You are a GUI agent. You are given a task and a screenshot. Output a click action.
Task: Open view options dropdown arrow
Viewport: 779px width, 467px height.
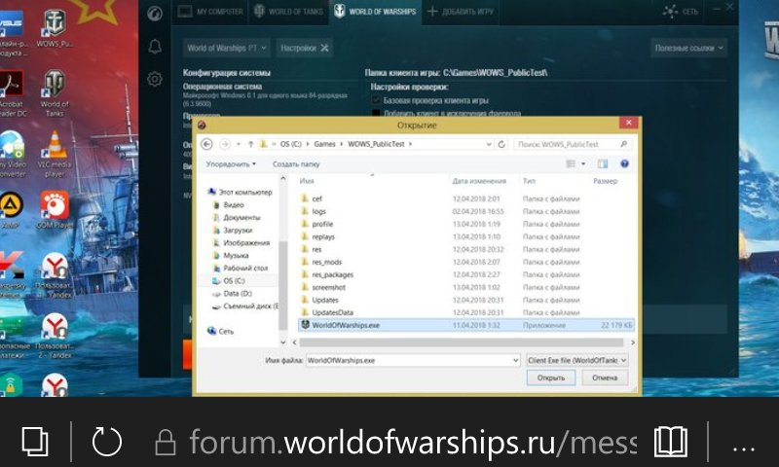point(583,163)
